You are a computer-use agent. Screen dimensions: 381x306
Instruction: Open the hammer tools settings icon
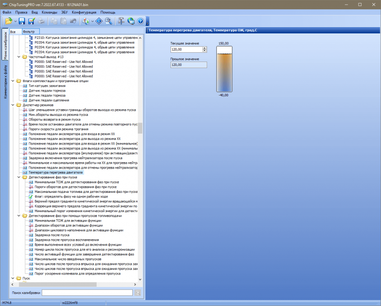(121, 21)
